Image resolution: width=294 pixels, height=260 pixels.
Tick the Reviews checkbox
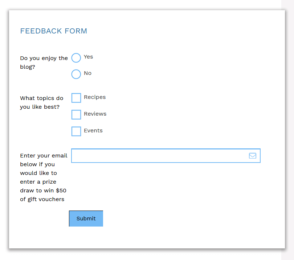[x=76, y=115]
